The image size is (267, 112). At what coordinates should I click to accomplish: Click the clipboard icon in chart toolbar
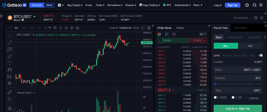[72, 28]
